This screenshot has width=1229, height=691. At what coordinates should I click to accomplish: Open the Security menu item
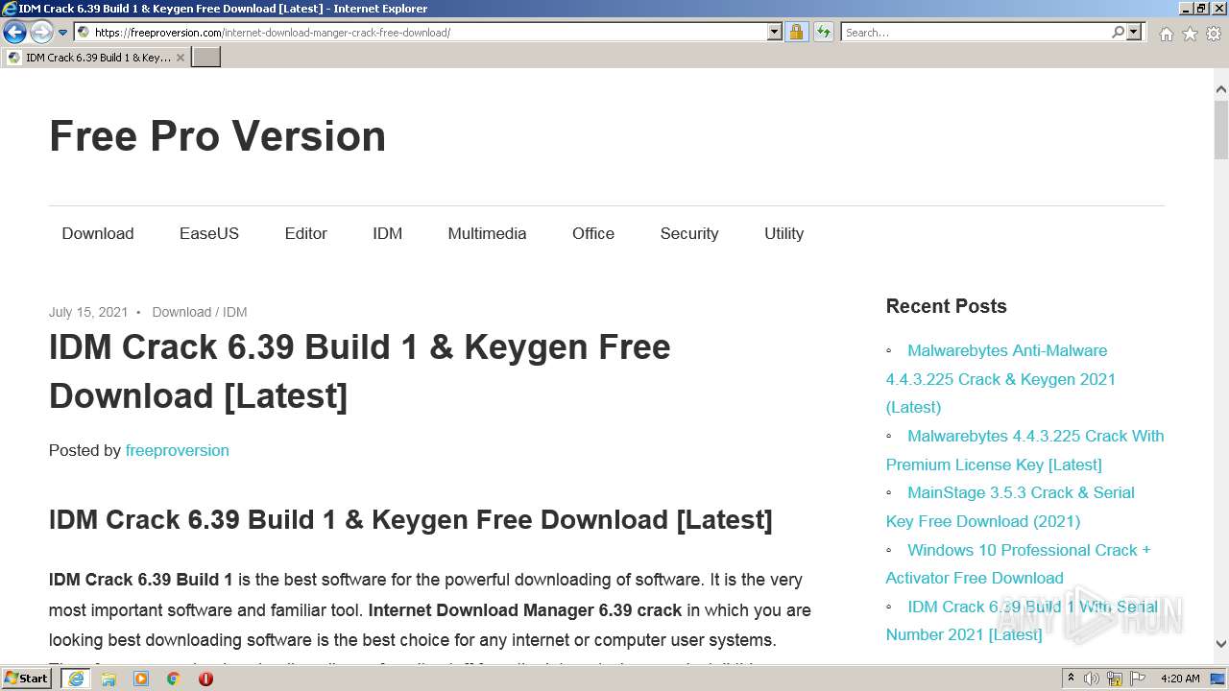(x=689, y=233)
